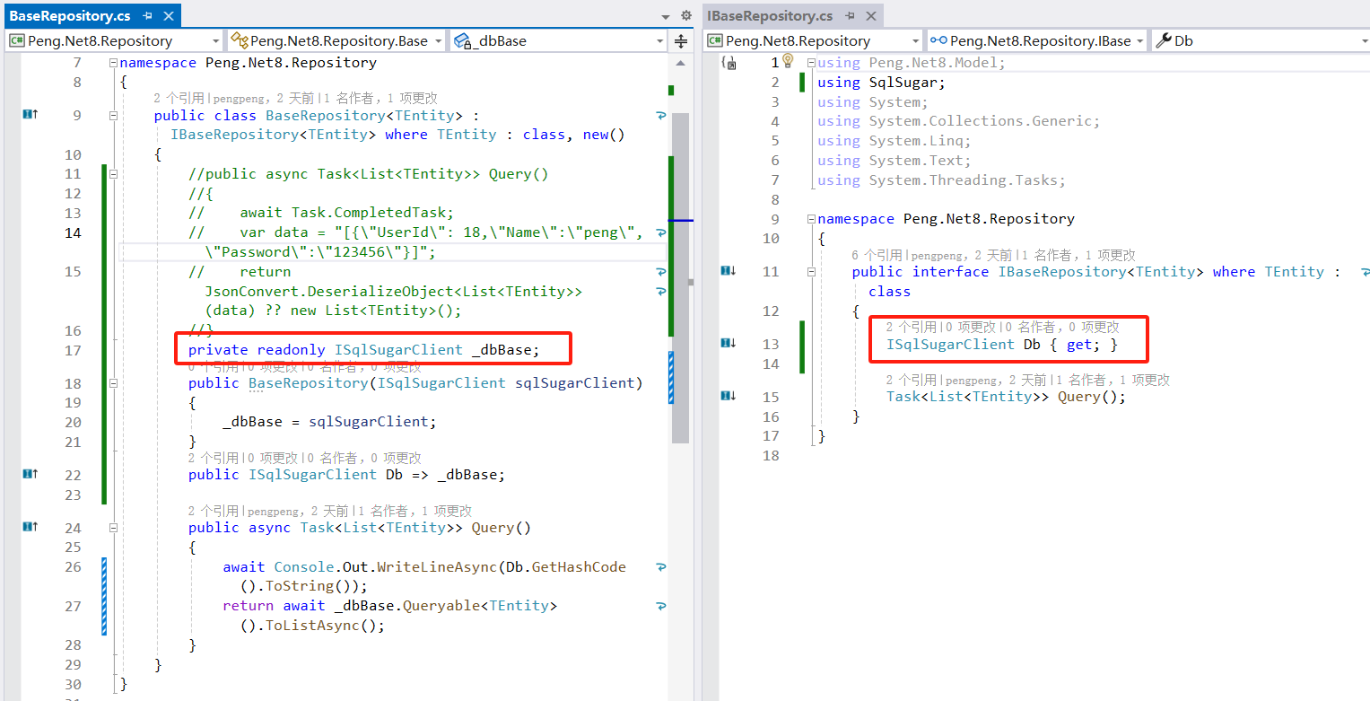Switch to the IBaseRepository.cs tab

770,16
